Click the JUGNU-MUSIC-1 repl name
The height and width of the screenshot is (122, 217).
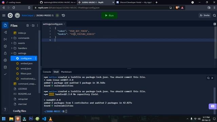(x=45, y=15)
